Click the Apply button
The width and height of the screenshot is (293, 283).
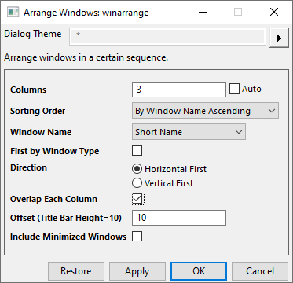pos(137,271)
